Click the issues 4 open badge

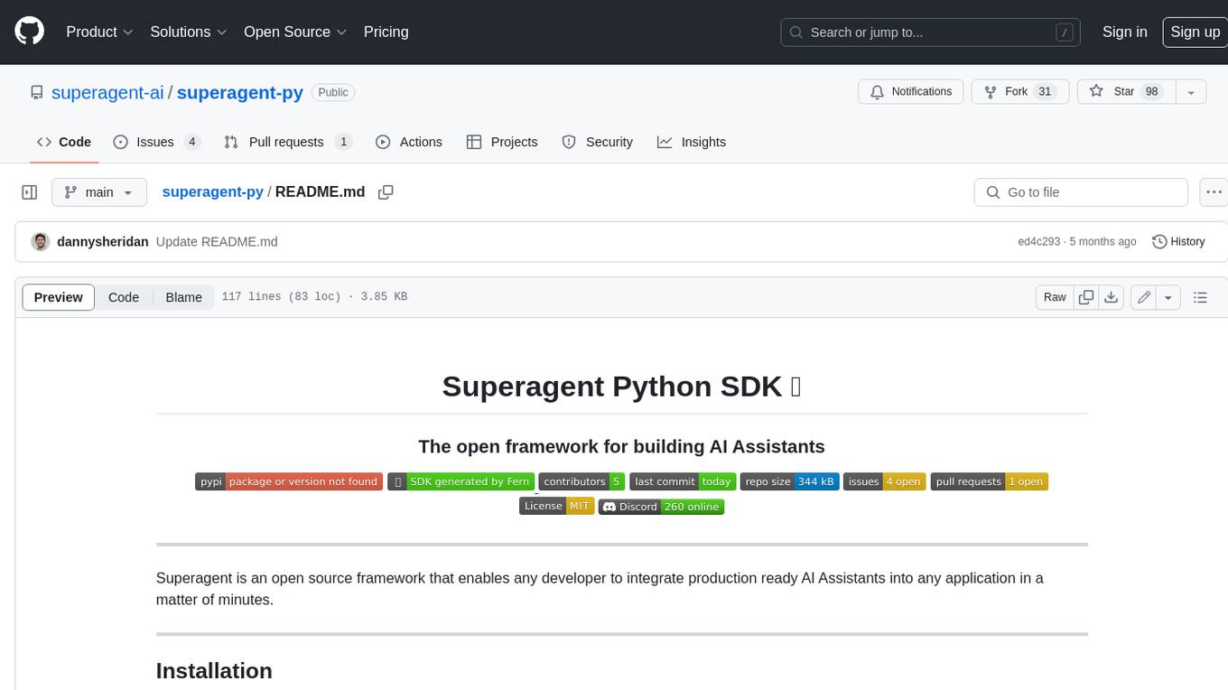[885, 481]
